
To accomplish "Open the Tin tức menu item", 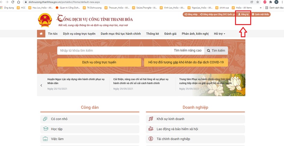I will (53, 34).
